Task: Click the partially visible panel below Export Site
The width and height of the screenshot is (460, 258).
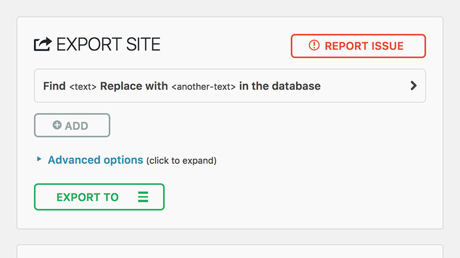Action: point(229,251)
